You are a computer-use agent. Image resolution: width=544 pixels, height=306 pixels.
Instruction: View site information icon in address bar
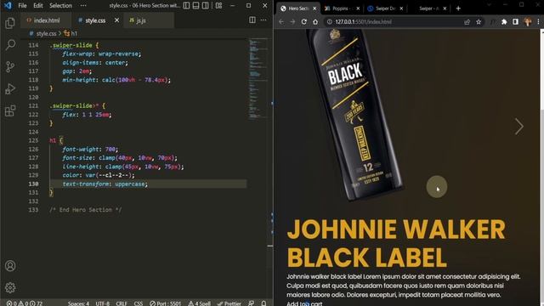point(329,22)
